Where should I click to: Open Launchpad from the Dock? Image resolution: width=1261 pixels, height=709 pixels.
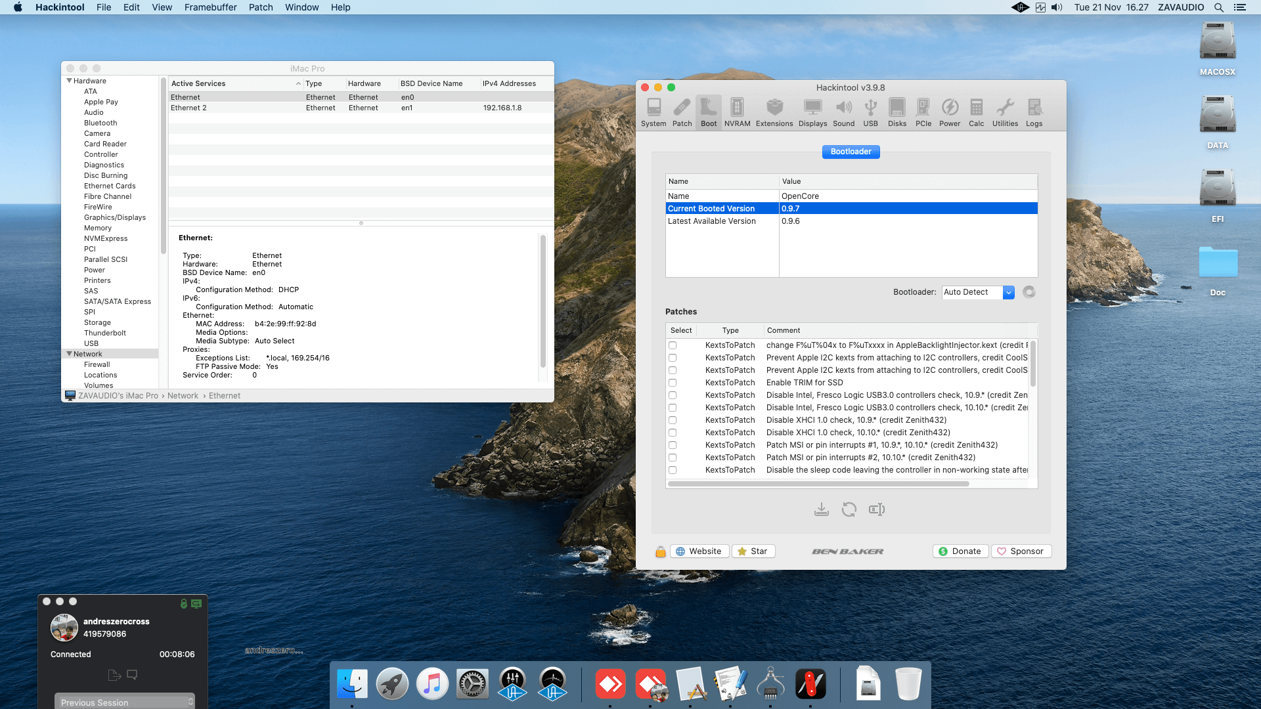tap(392, 683)
